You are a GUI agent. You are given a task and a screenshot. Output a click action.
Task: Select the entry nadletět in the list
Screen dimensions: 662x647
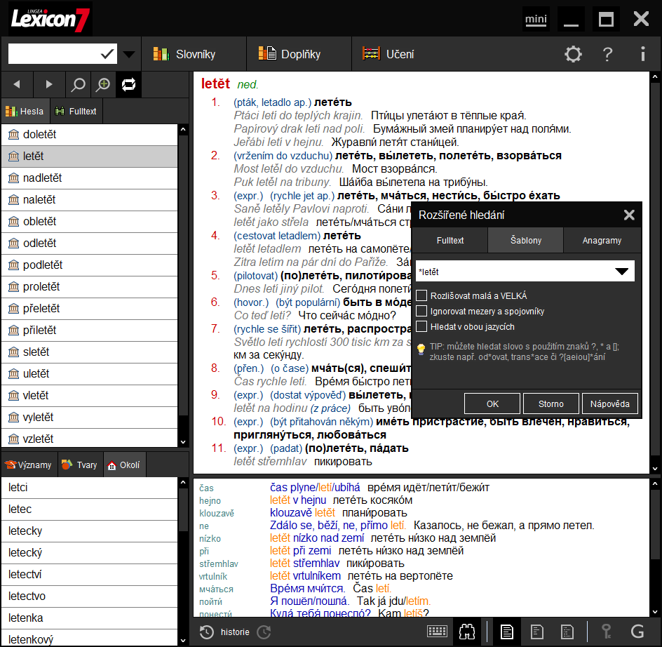tap(90, 178)
